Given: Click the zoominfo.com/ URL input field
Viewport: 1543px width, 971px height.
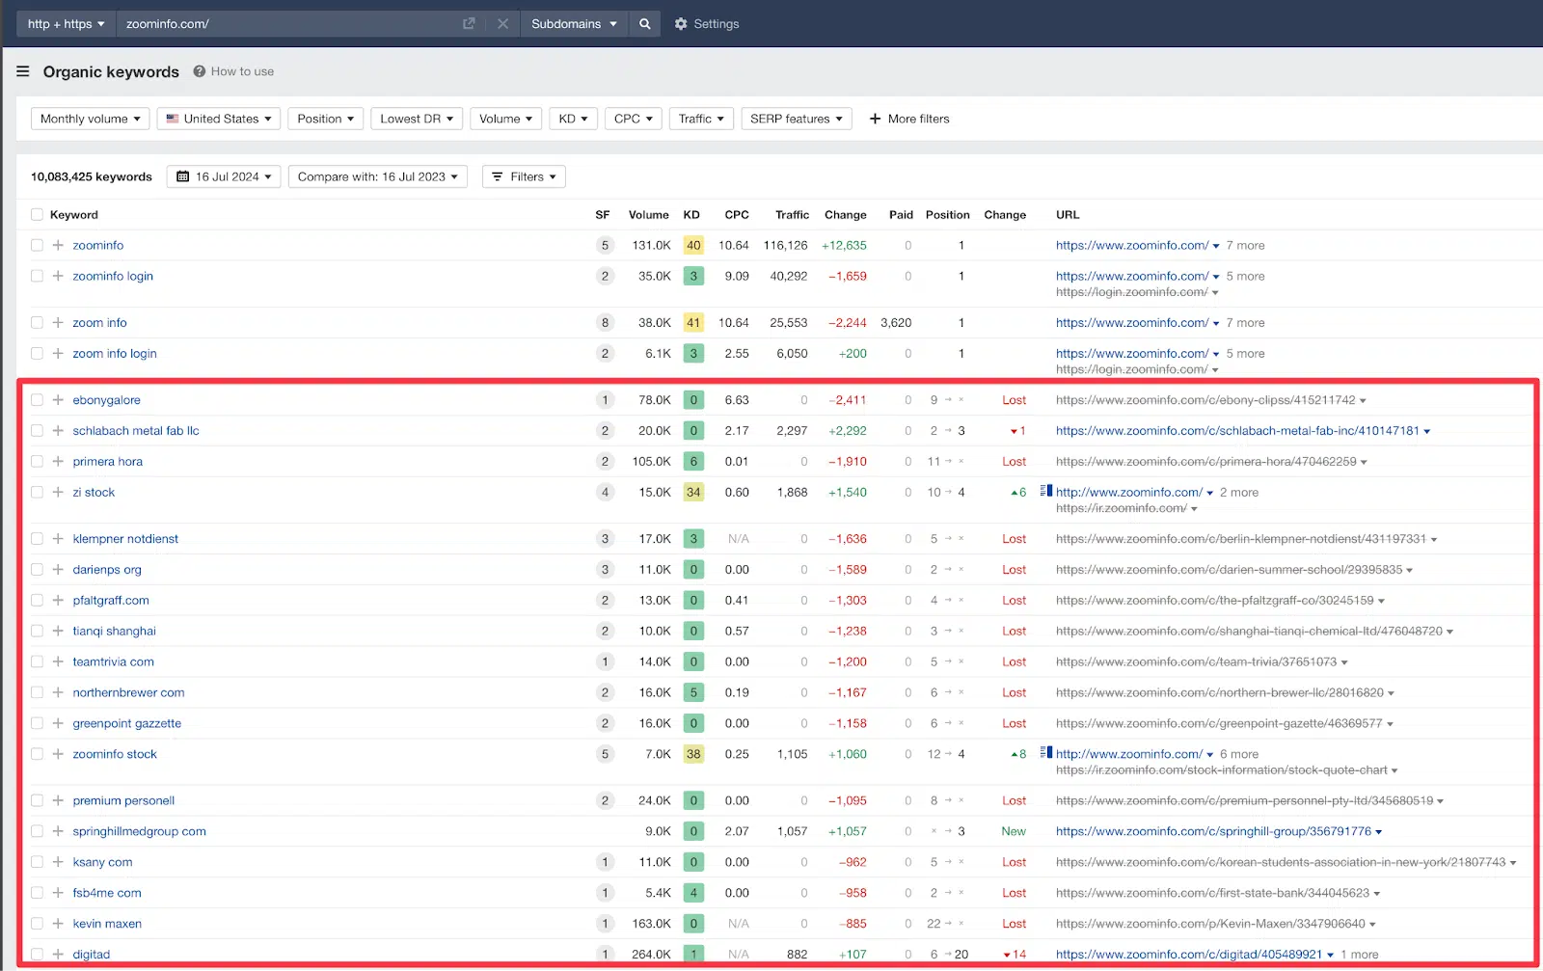Looking at the screenshot, I should (289, 24).
